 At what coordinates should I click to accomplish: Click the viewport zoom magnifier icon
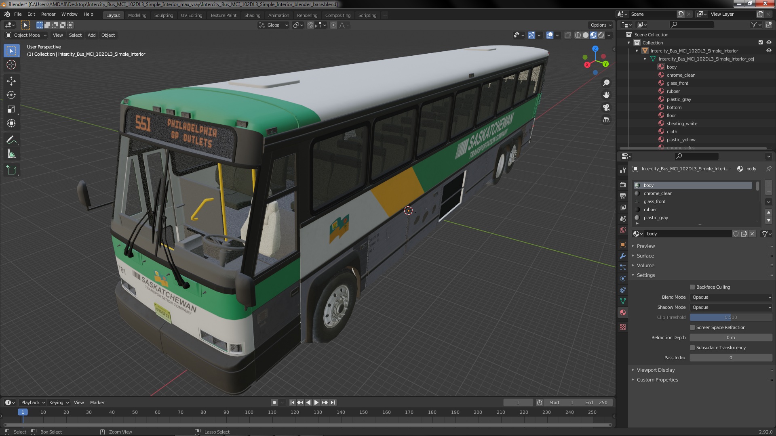606,83
